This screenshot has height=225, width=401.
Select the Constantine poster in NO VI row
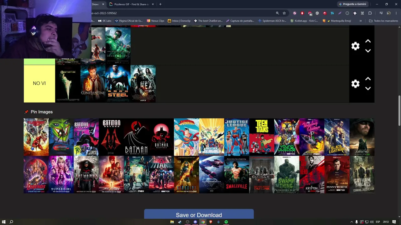[93, 84]
